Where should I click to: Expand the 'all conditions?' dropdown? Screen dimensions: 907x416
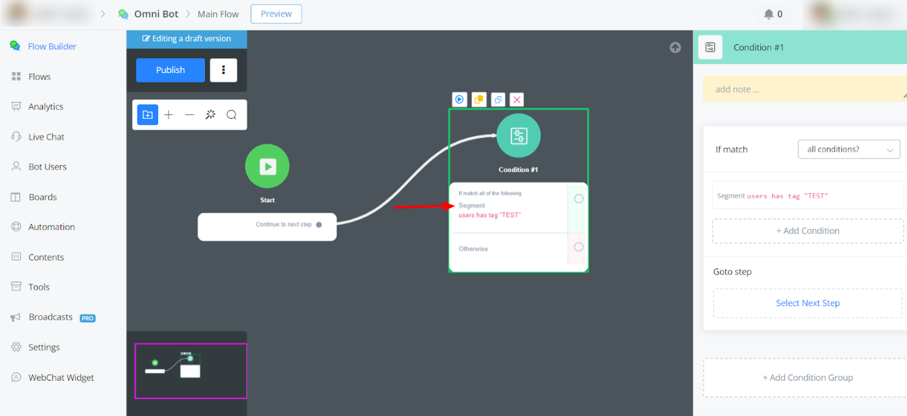(x=849, y=150)
